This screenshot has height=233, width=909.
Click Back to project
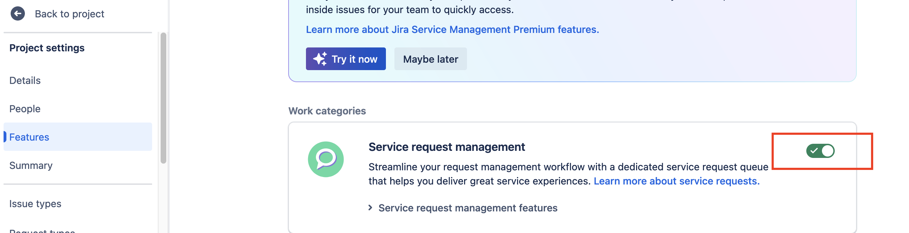(69, 14)
